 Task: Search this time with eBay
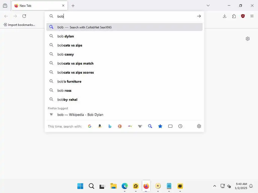click(130, 126)
